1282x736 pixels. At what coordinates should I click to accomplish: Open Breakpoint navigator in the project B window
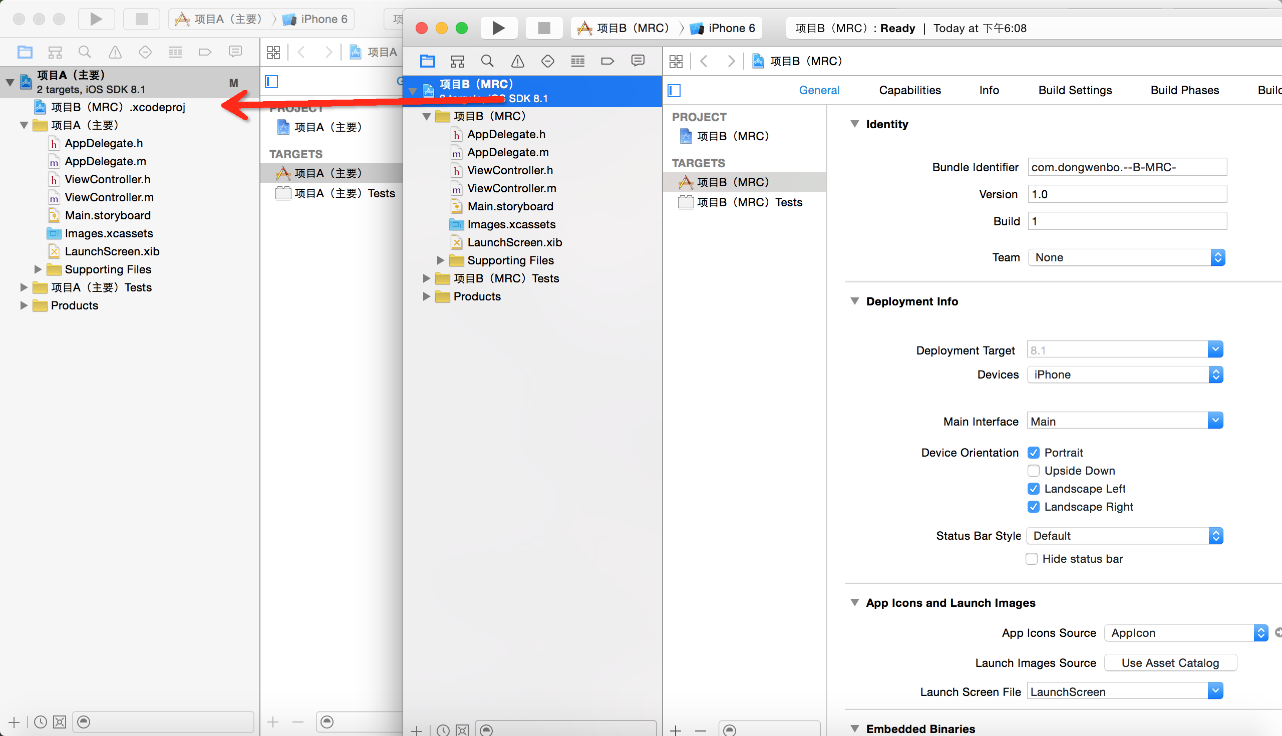pos(607,61)
